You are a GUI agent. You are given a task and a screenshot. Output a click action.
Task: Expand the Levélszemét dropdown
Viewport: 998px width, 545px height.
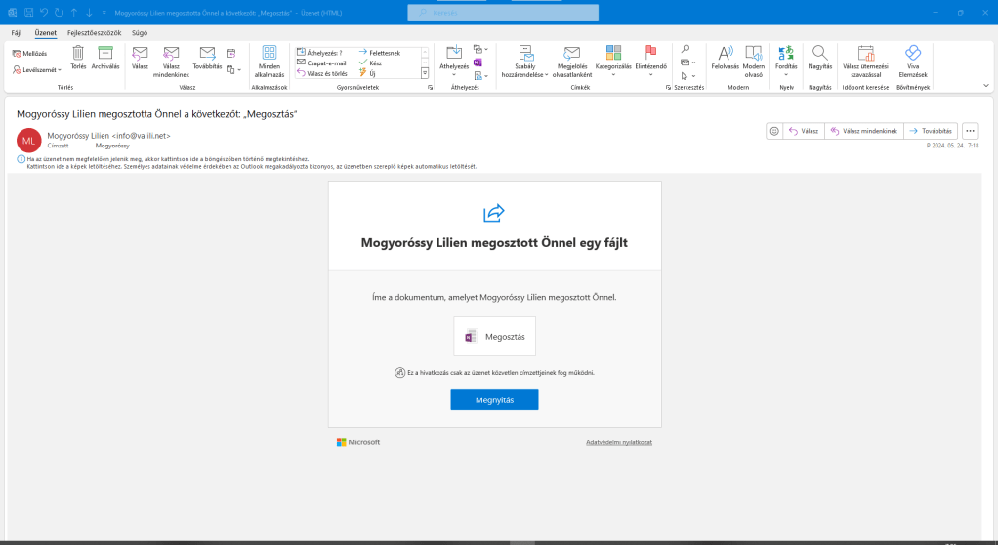click(41, 69)
